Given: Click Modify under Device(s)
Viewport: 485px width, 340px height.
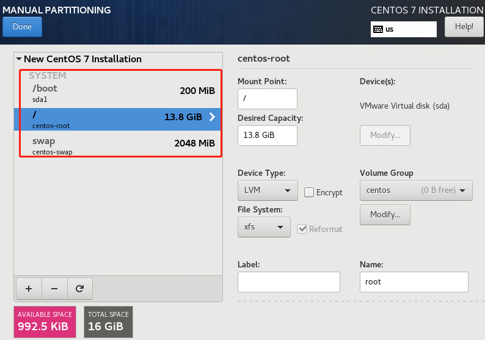Looking at the screenshot, I should click(385, 136).
